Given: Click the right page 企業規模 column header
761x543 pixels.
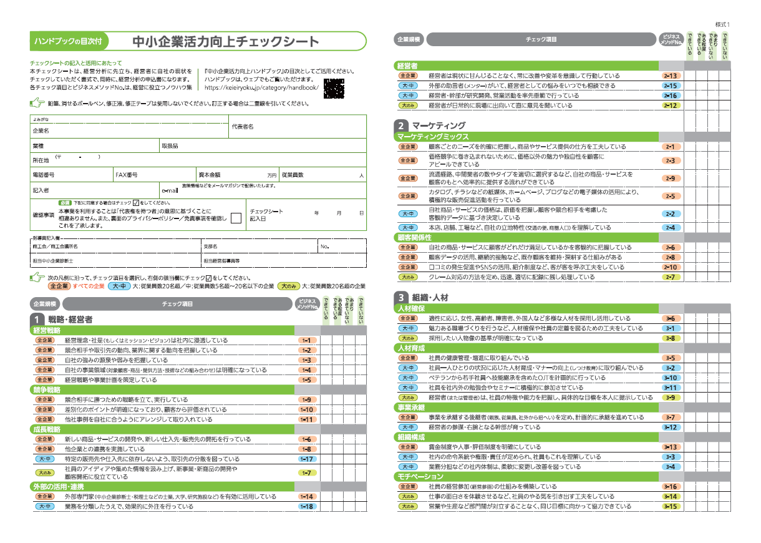Looking at the screenshot, I should 409,39.
